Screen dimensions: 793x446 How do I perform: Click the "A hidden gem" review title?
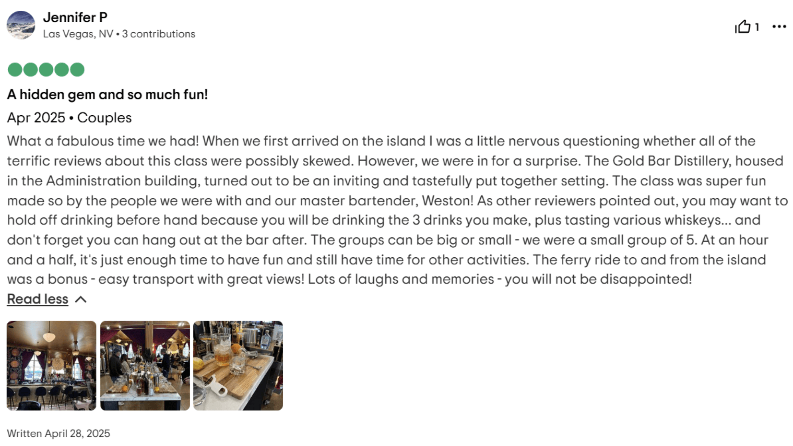(x=107, y=95)
